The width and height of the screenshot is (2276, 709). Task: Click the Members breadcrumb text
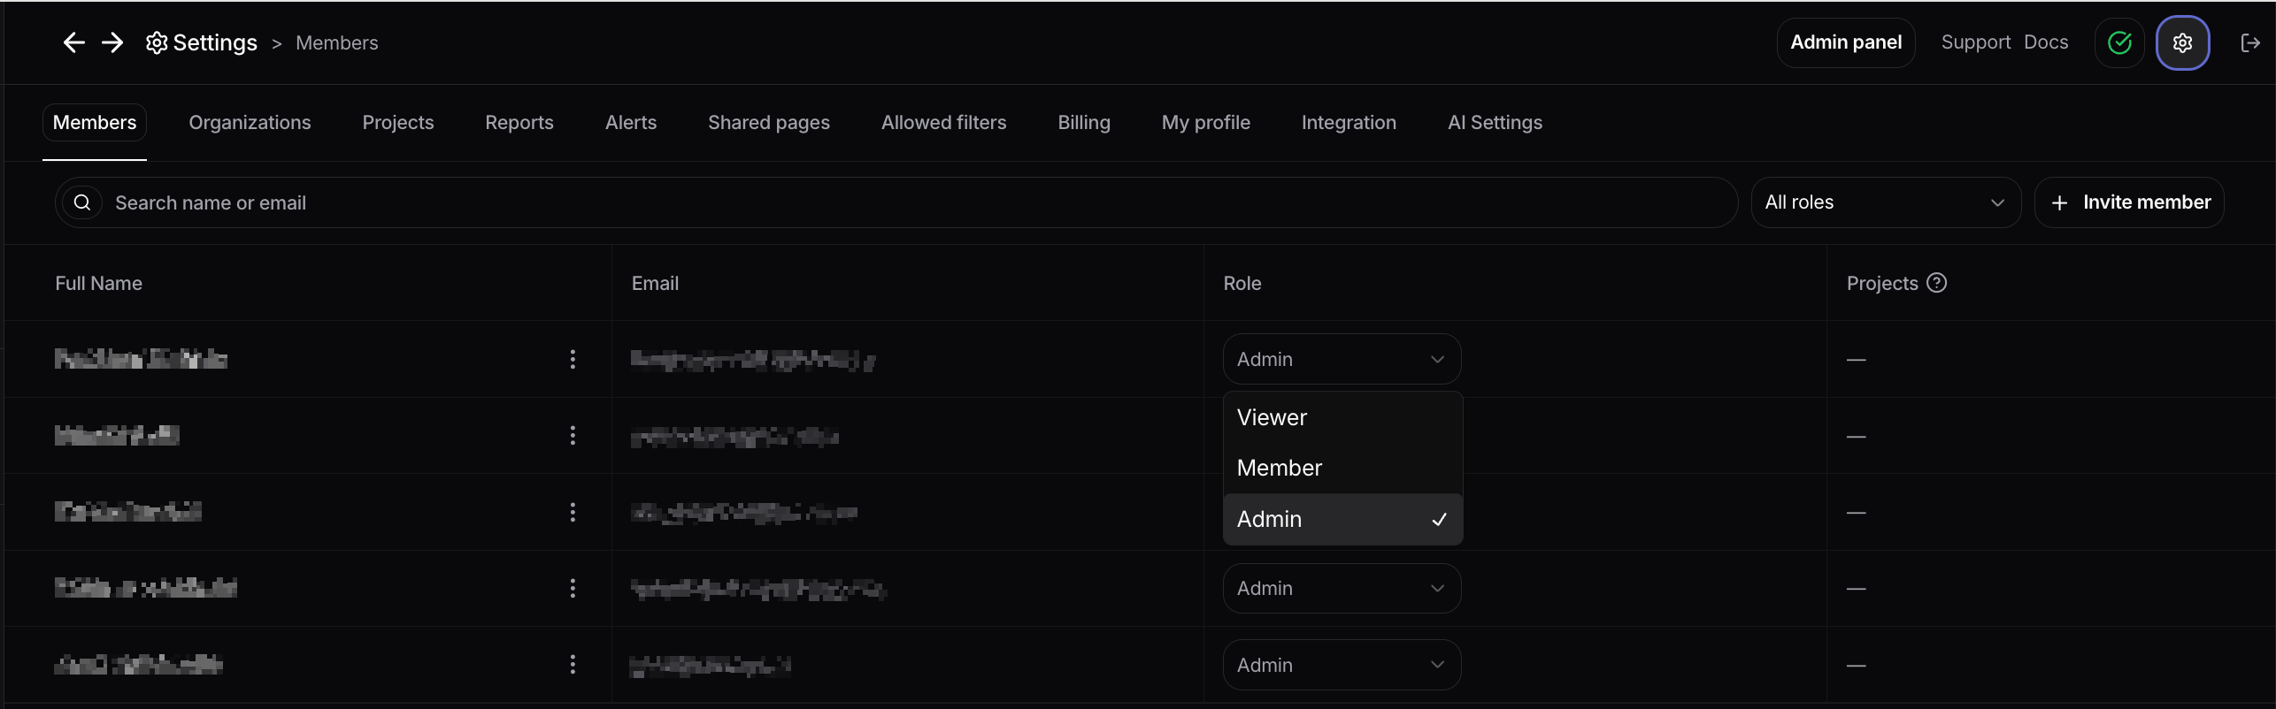[336, 42]
